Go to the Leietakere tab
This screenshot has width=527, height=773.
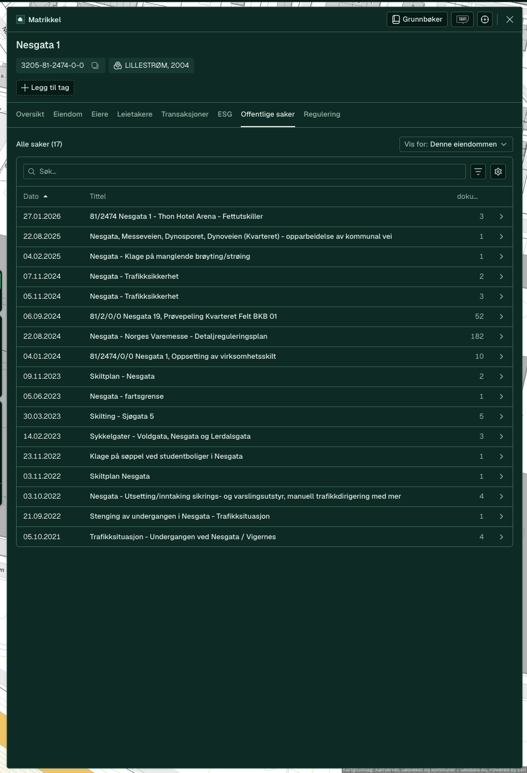135,114
